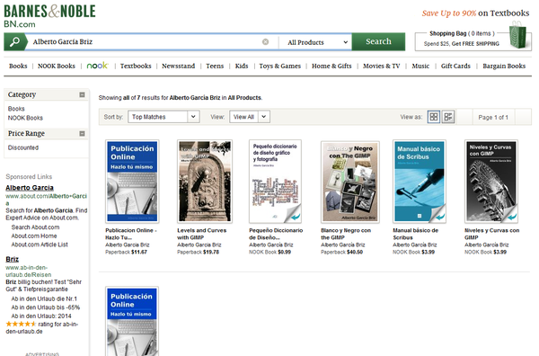Open the Save Up to 90% on Textbooks banner
Viewport: 539px width, 356px height.
pos(476,13)
